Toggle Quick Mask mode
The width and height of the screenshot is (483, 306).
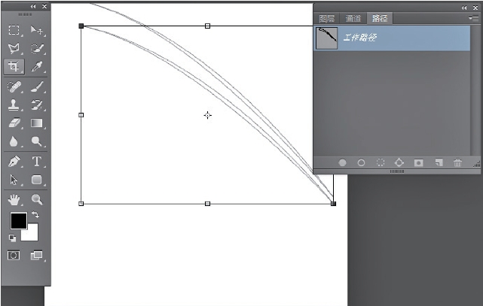(x=14, y=256)
